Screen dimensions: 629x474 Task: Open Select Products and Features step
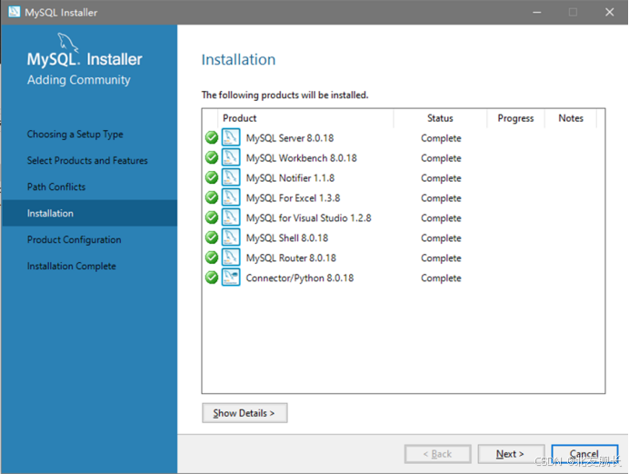click(x=87, y=160)
